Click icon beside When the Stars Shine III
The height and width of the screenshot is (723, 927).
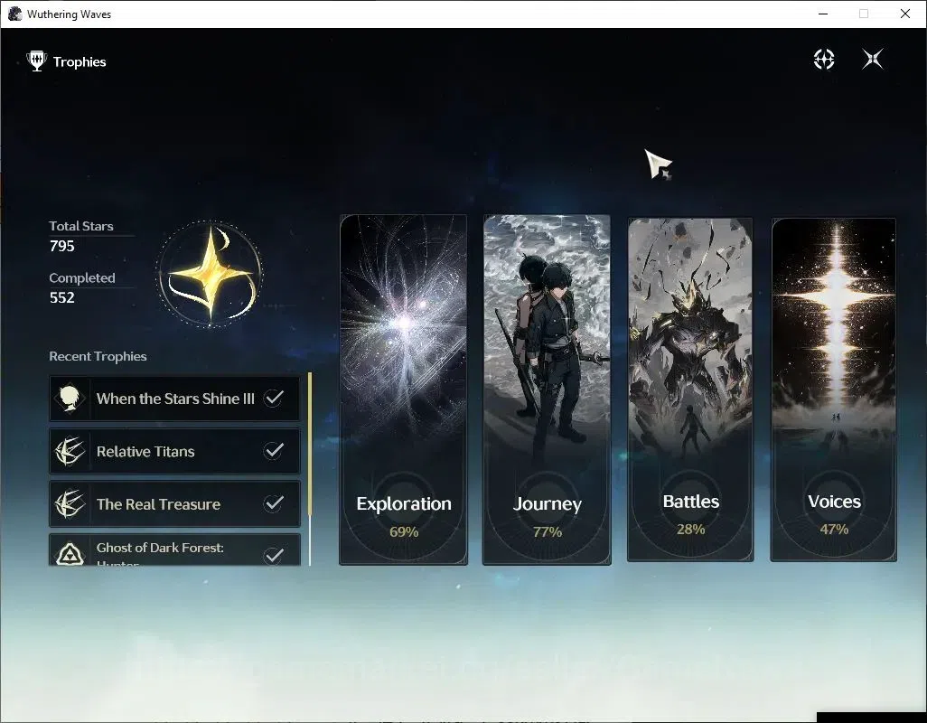tap(70, 399)
